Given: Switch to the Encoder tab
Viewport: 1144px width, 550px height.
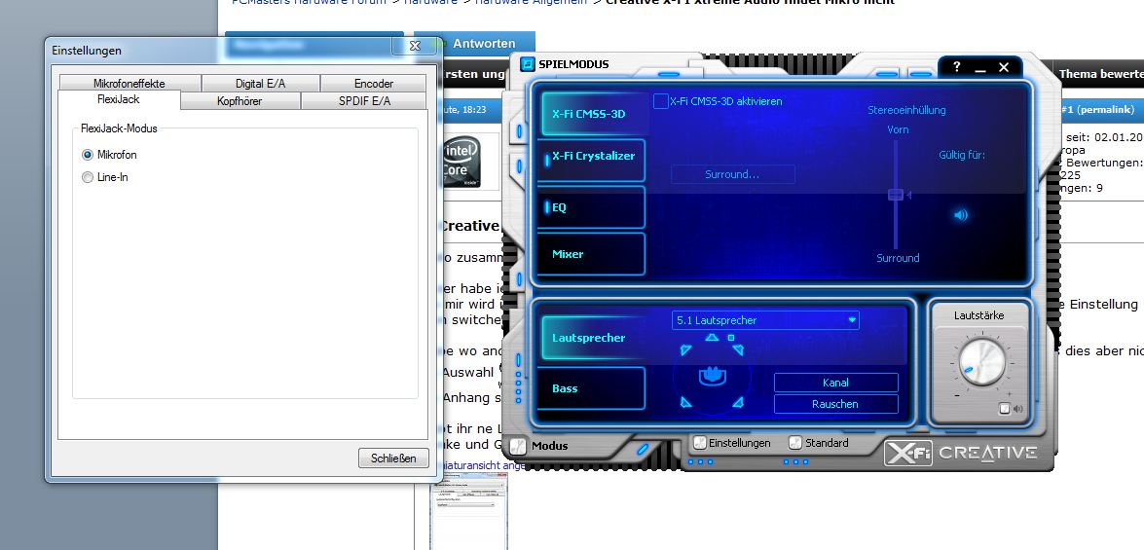Looking at the screenshot, I should [x=374, y=83].
